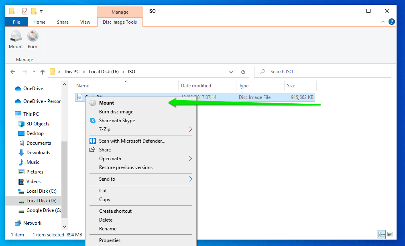The width and height of the screenshot is (405, 246).
Task: Switch to large icons view in status bar
Action: (390, 234)
